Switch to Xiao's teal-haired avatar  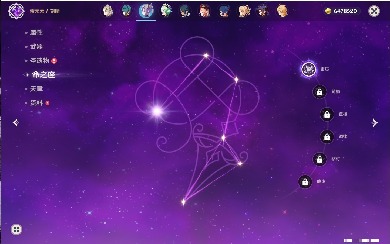126,11
